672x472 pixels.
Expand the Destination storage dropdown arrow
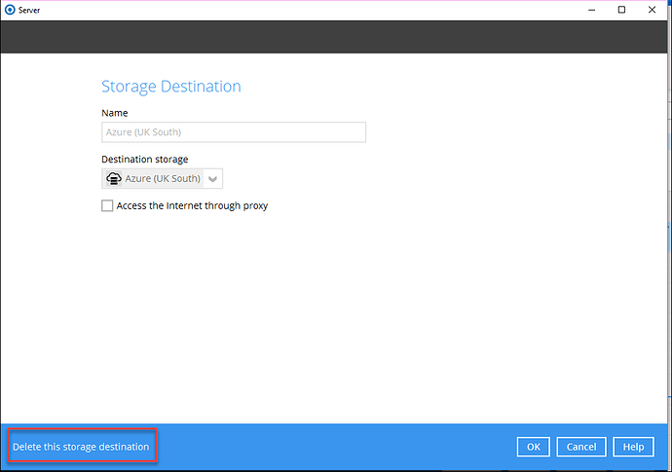(x=213, y=179)
